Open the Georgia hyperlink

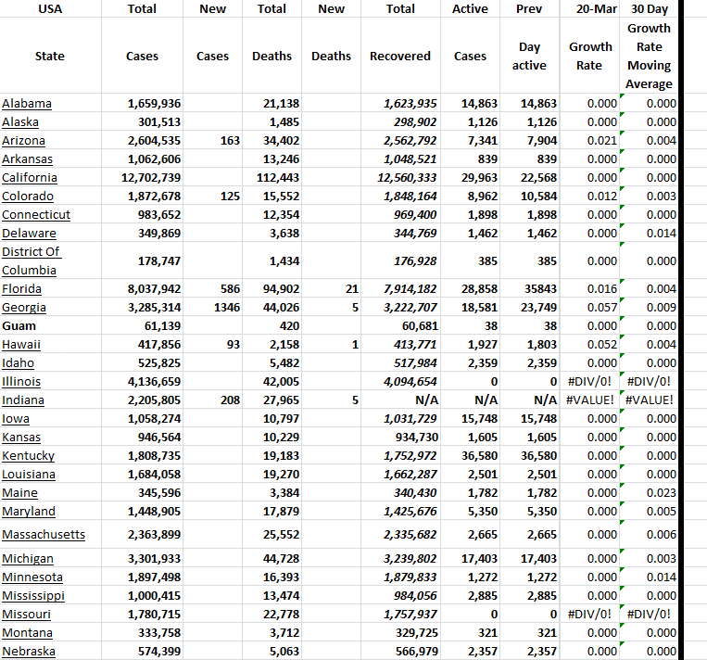coord(24,308)
